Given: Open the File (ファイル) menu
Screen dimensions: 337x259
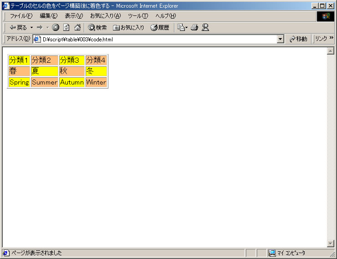Looking at the screenshot, I should click(x=21, y=15).
